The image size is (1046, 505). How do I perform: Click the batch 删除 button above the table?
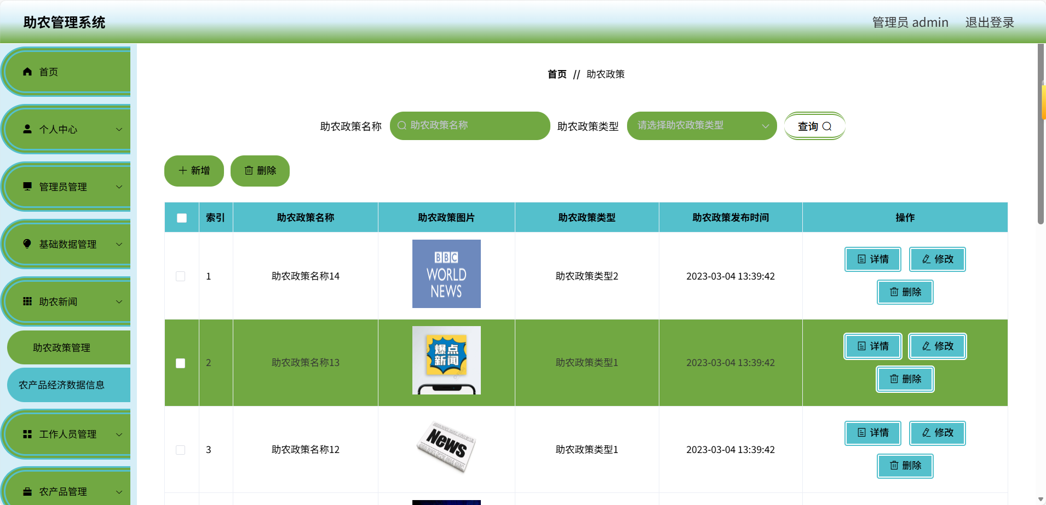click(260, 171)
